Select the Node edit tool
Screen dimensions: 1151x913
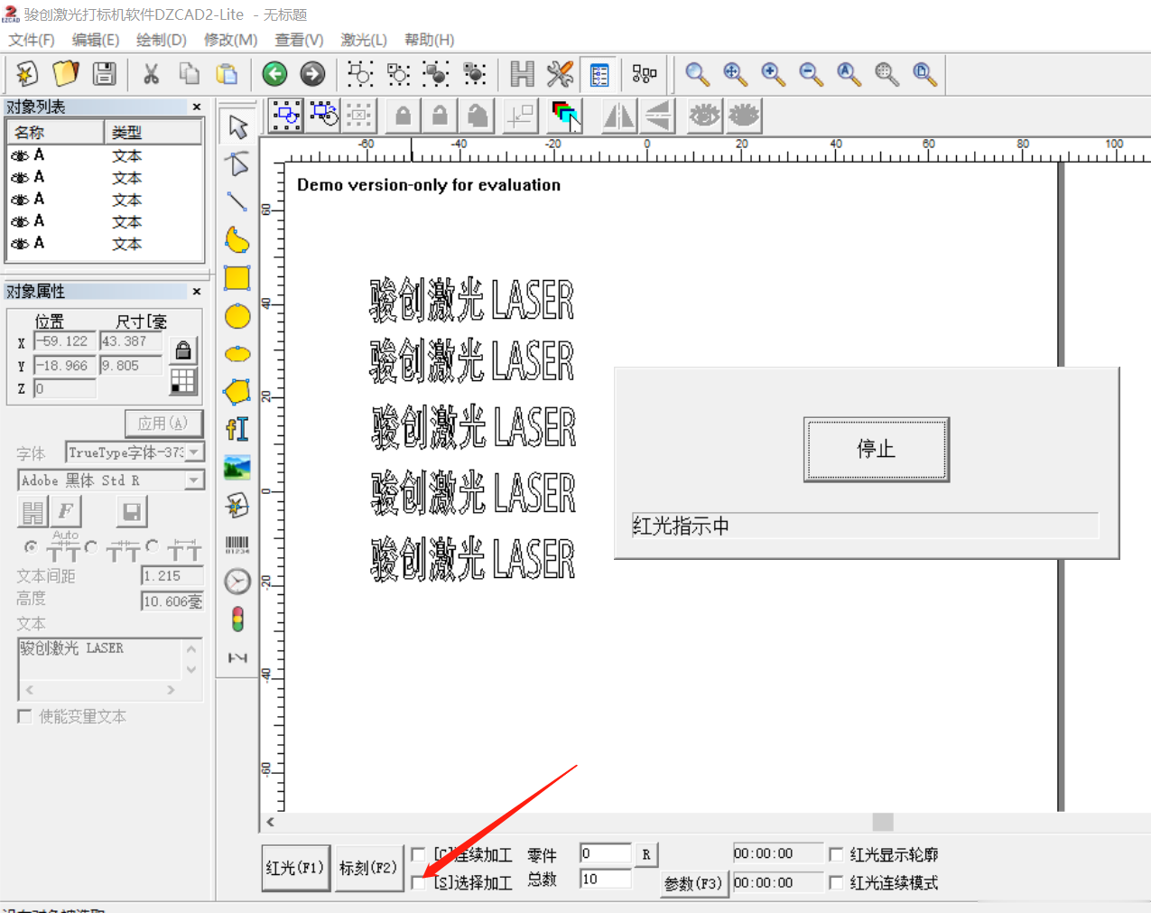click(x=237, y=164)
